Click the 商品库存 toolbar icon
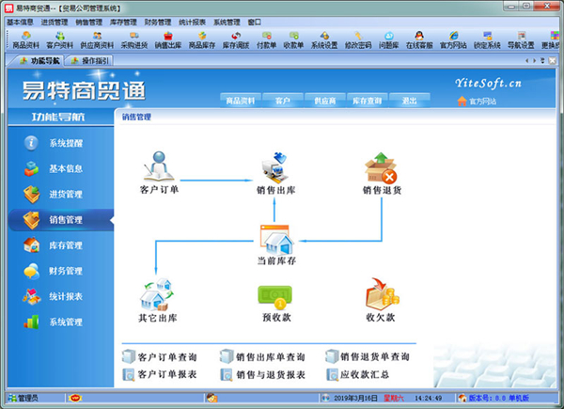The width and height of the screenshot is (564, 409). (202, 39)
